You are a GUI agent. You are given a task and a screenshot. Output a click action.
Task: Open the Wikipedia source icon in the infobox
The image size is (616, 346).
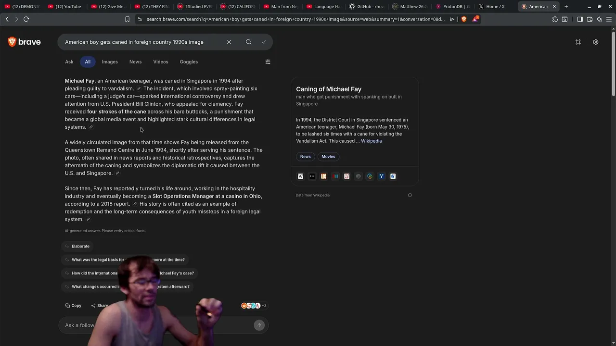300,176
